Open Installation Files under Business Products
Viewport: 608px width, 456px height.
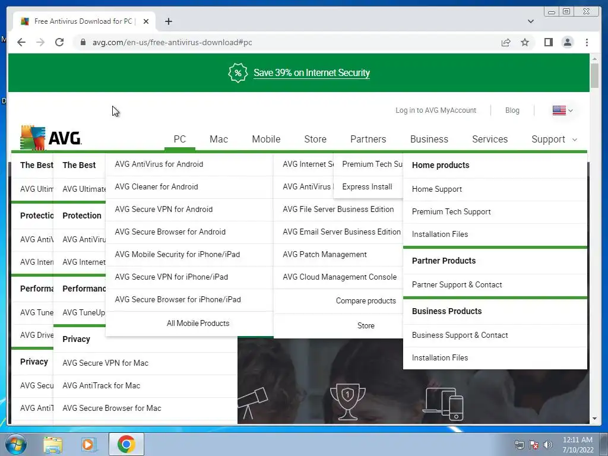pyautogui.click(x=440, y=357)
